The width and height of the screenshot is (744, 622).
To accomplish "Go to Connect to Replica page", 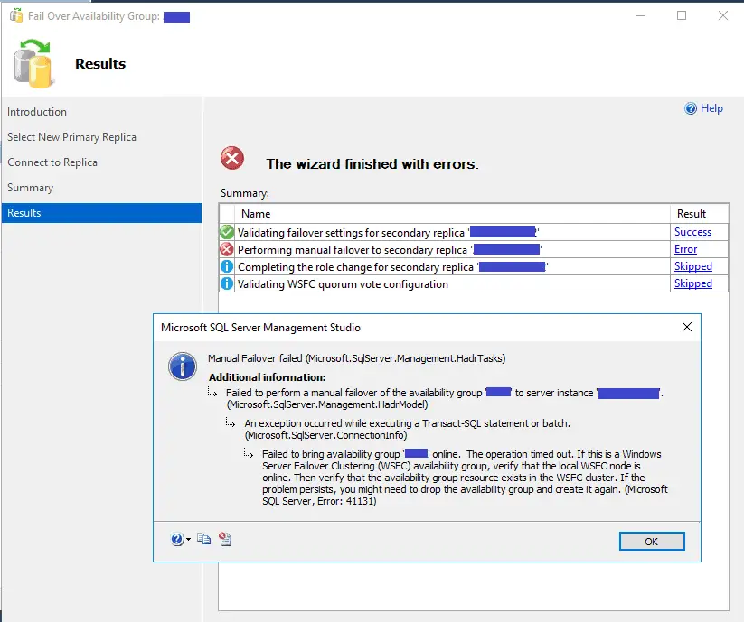I will 52,162.
